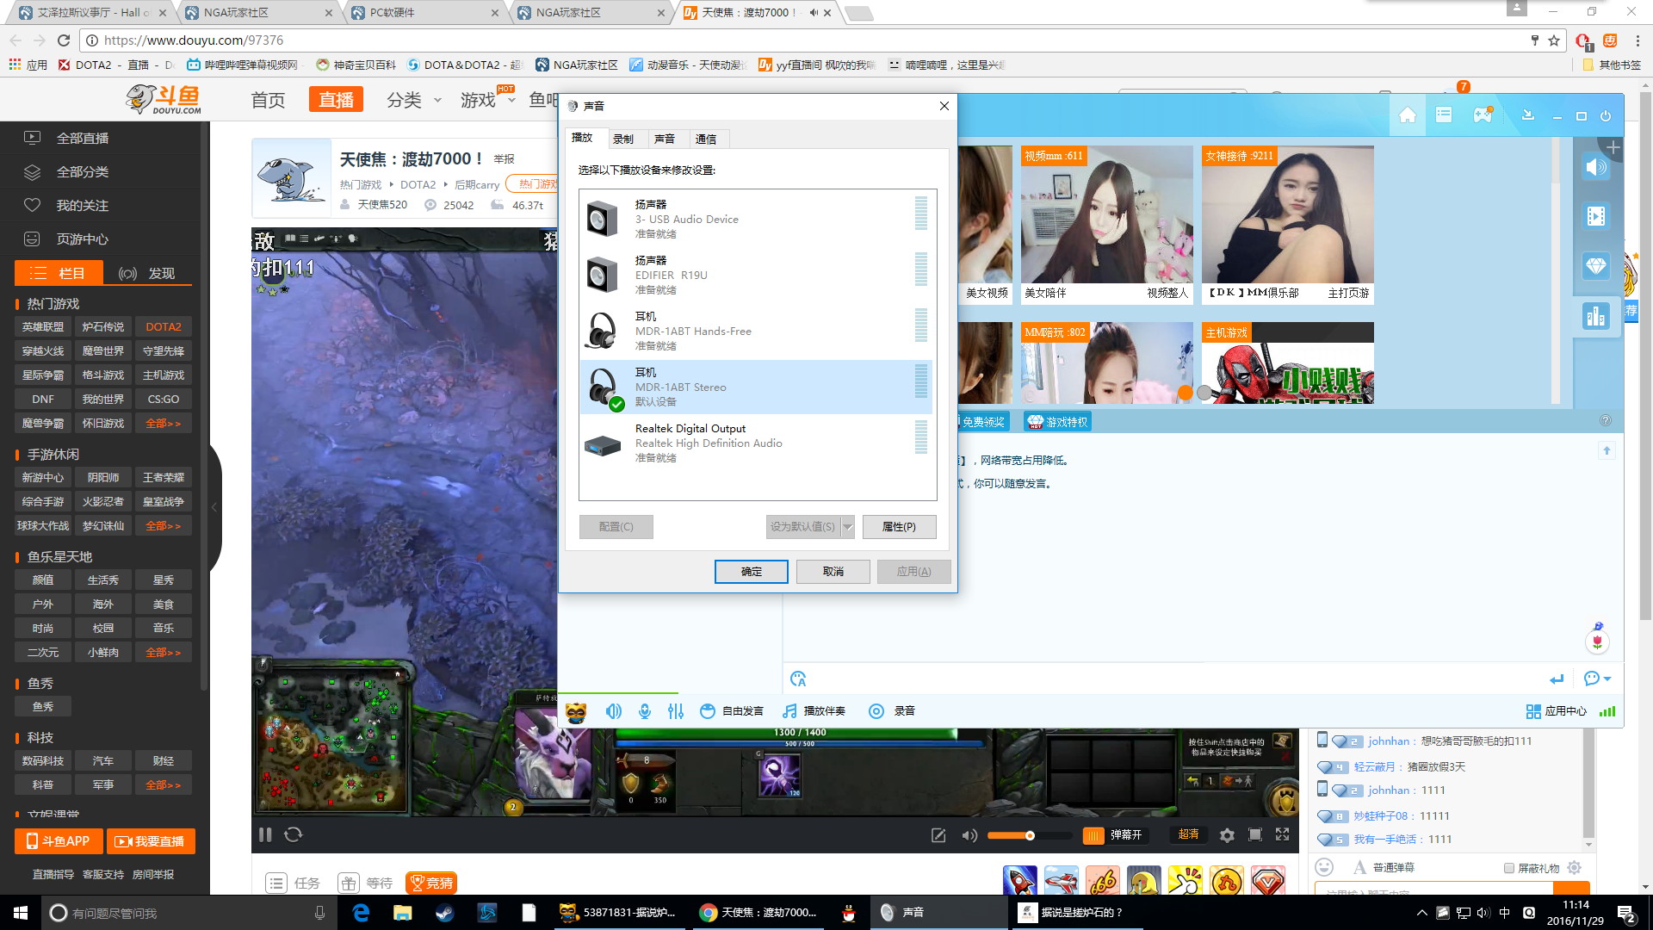Open gift blocking settings gear in chat
This screenshot has height=930, width=1653.
point(1575,867)
